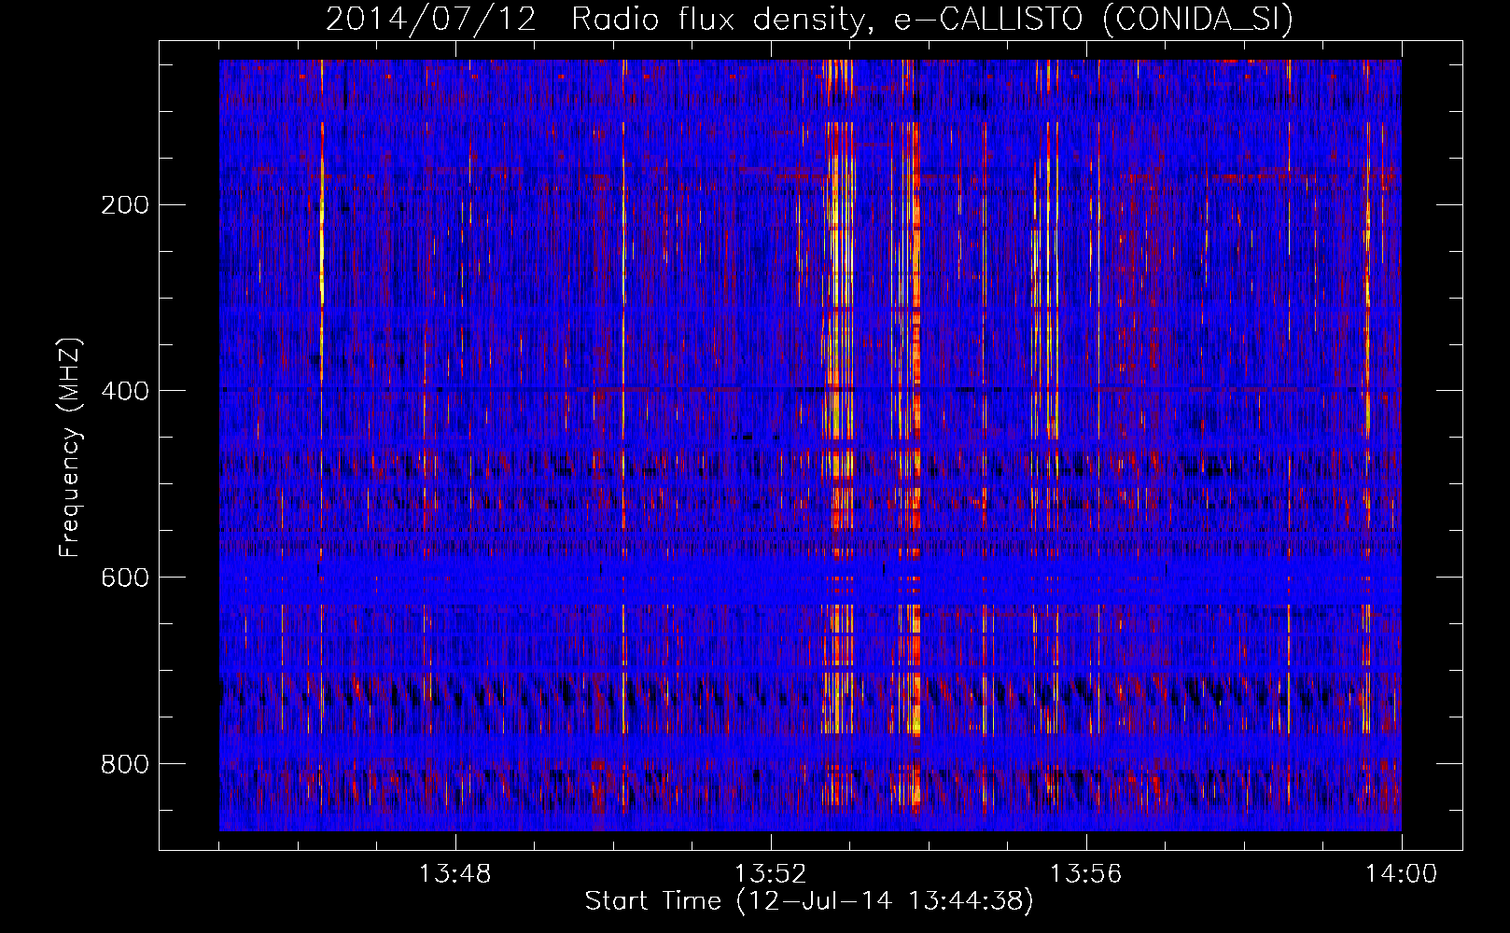Image resolution: width=1510 pixels, height=933 pixels.
Task: Click the 600 frequency tick label
Action: point(125,578)
